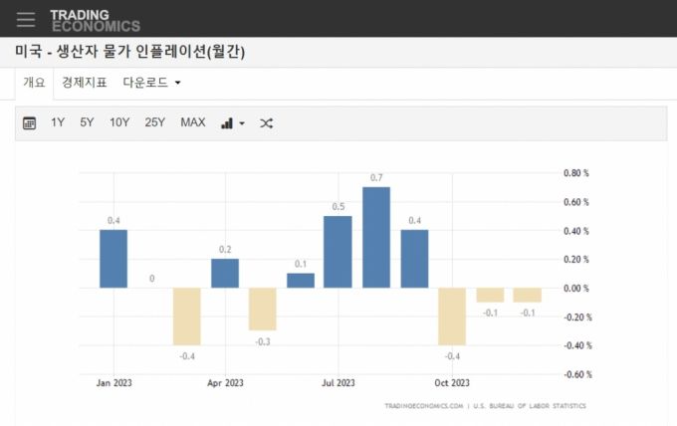Click the tallest 0.7 bar in chart

[376, 237]
